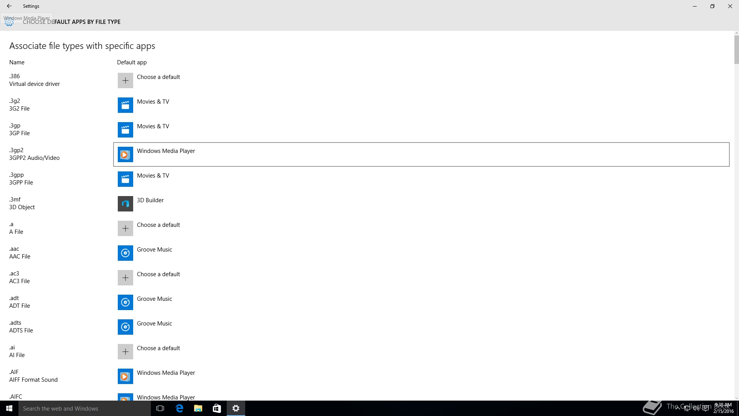Image resolution: width=739 pixels, height=416 pixels.
Task: Click Movies & TV icon for .3gp
Action: click(x=125, y=130)
